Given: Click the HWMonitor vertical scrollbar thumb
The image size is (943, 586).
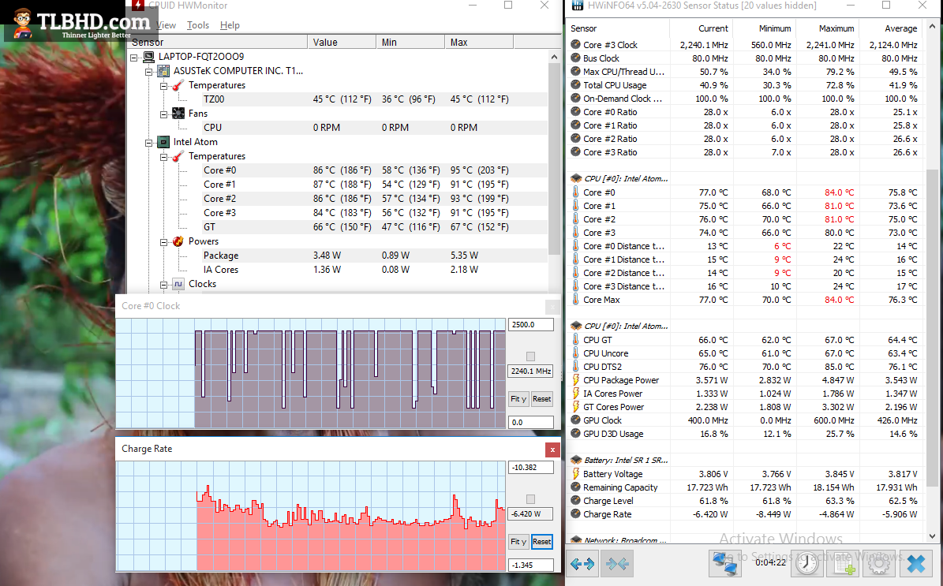Looking at the screenshot, I should (x=554, y=159).
